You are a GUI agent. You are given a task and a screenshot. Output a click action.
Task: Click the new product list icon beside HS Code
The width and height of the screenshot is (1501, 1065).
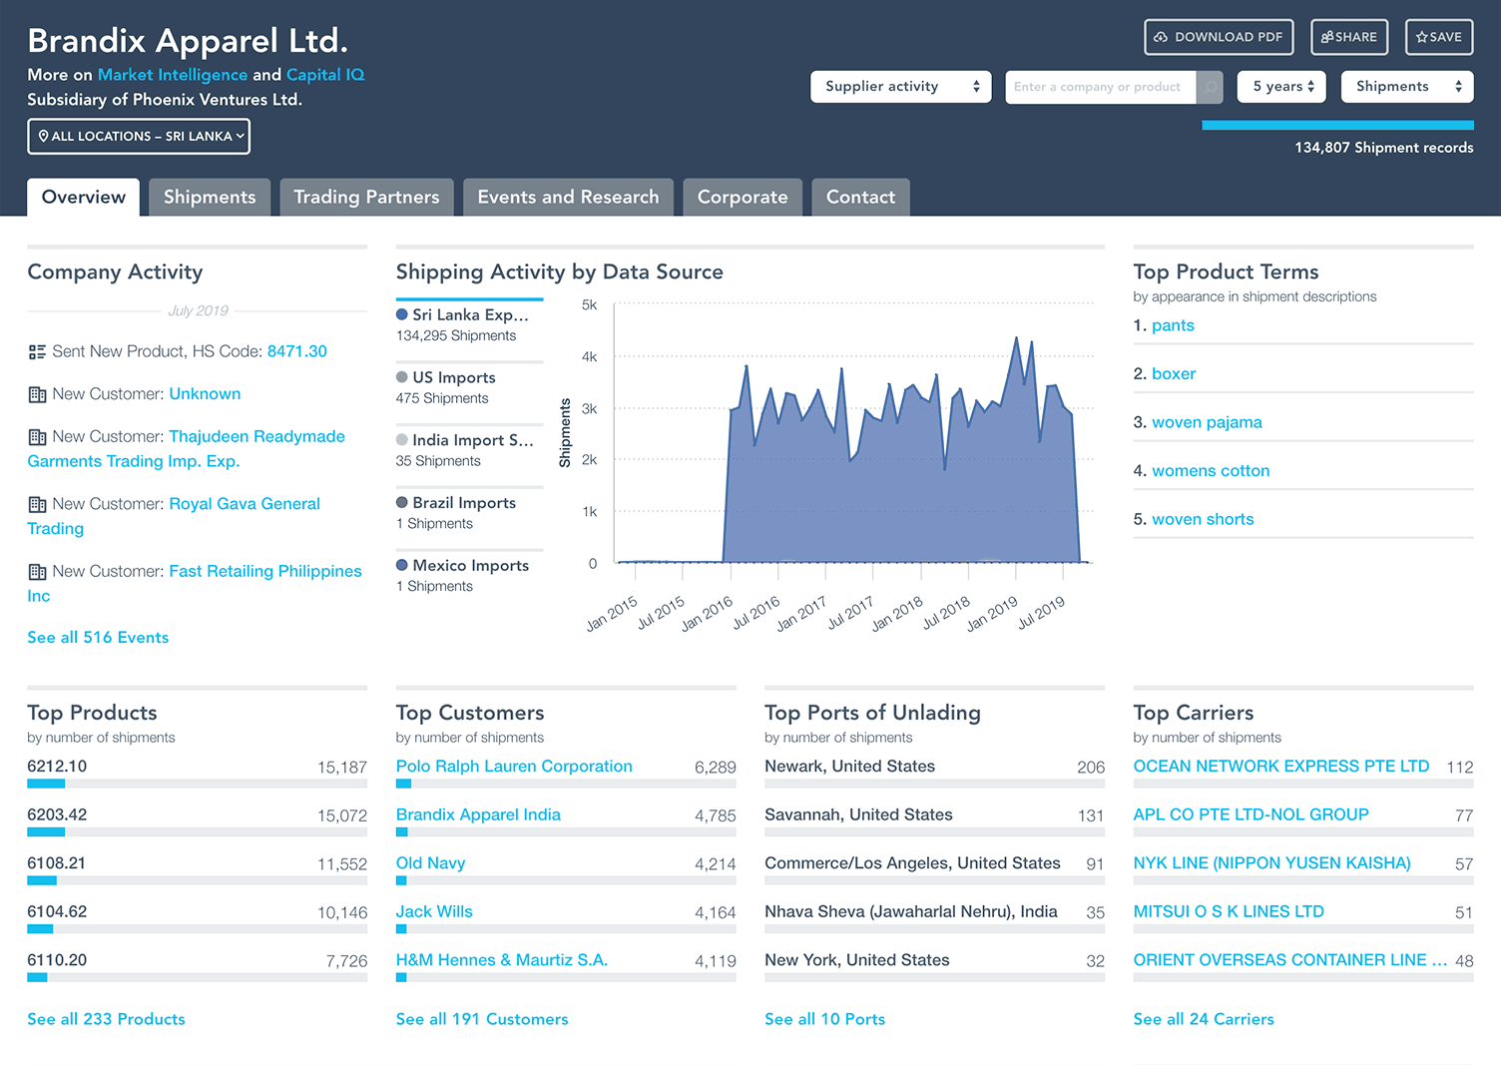point(37,352)
